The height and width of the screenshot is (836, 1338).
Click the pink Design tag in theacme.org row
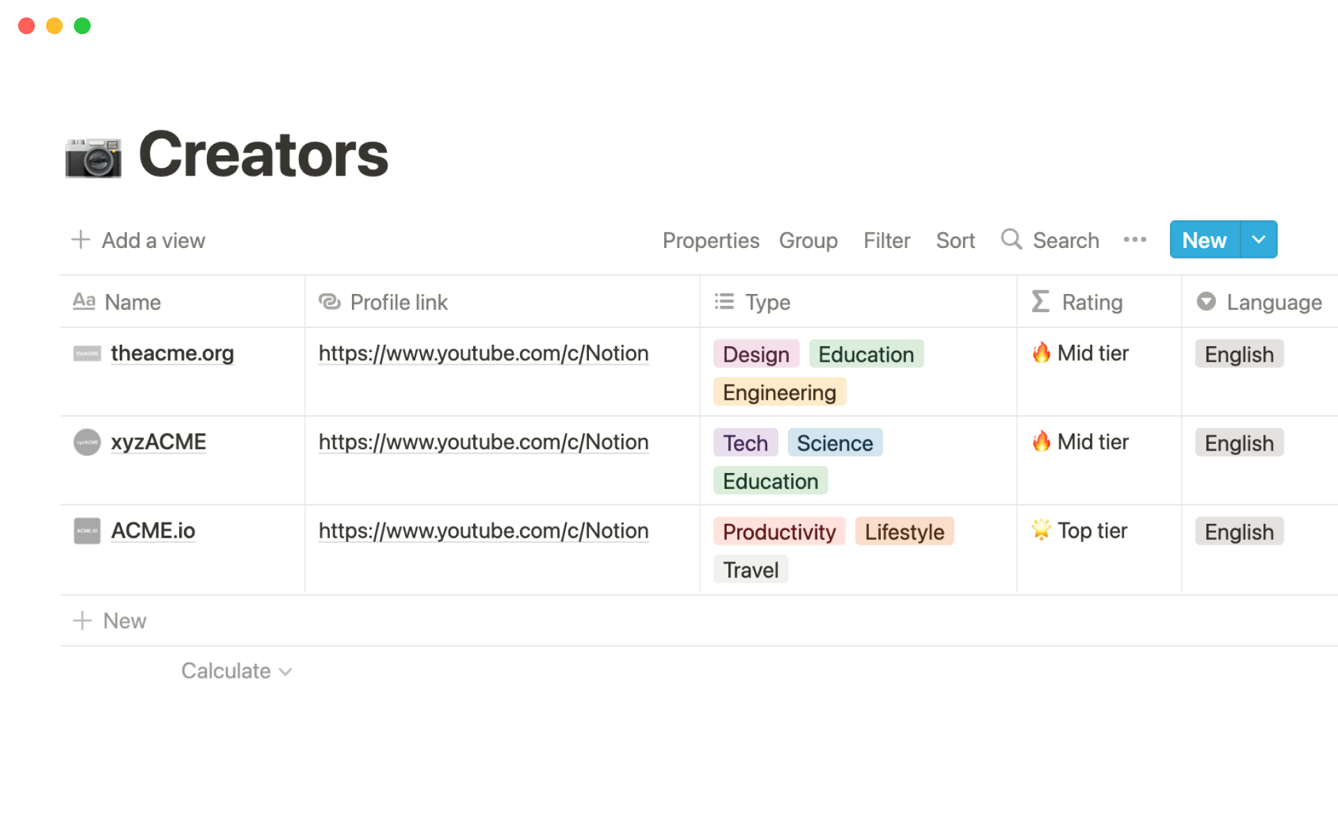[x=756, y=355]
